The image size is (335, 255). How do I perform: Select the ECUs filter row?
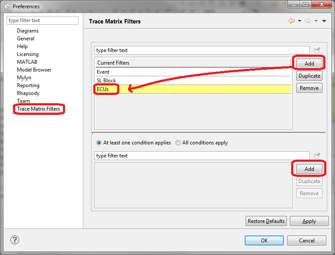coord(193,89)
